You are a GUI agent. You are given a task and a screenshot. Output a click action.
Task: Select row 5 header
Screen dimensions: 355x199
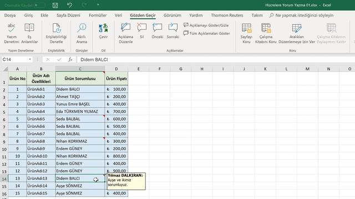click(4, 112)
